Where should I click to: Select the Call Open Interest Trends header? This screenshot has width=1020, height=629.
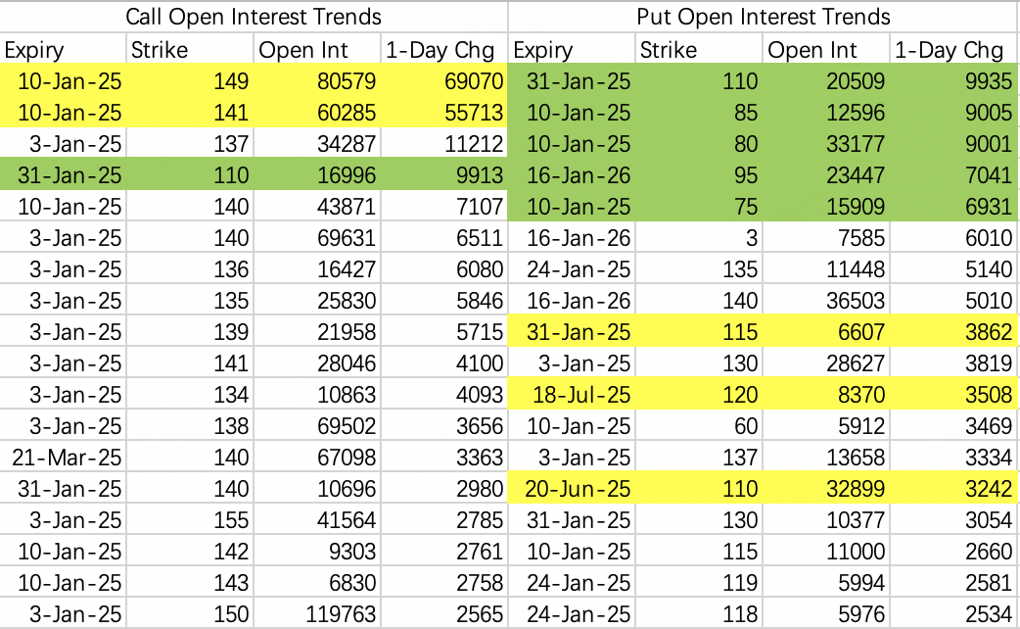tap(254, 17)
